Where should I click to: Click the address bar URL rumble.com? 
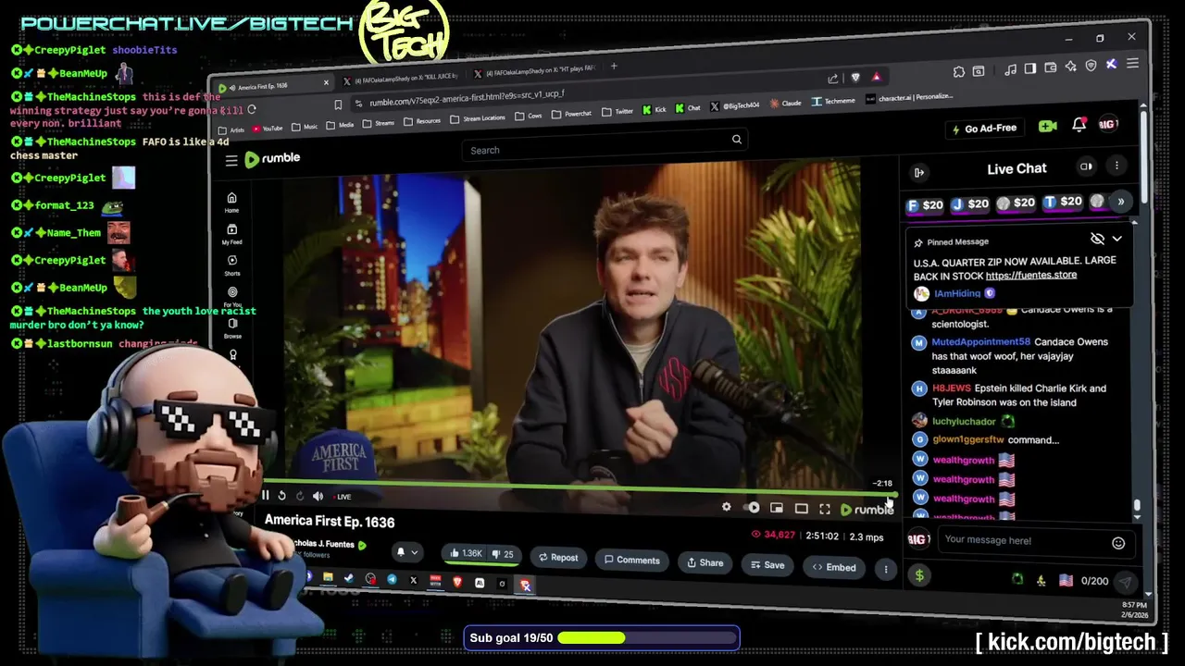click(x=467, y=98)
